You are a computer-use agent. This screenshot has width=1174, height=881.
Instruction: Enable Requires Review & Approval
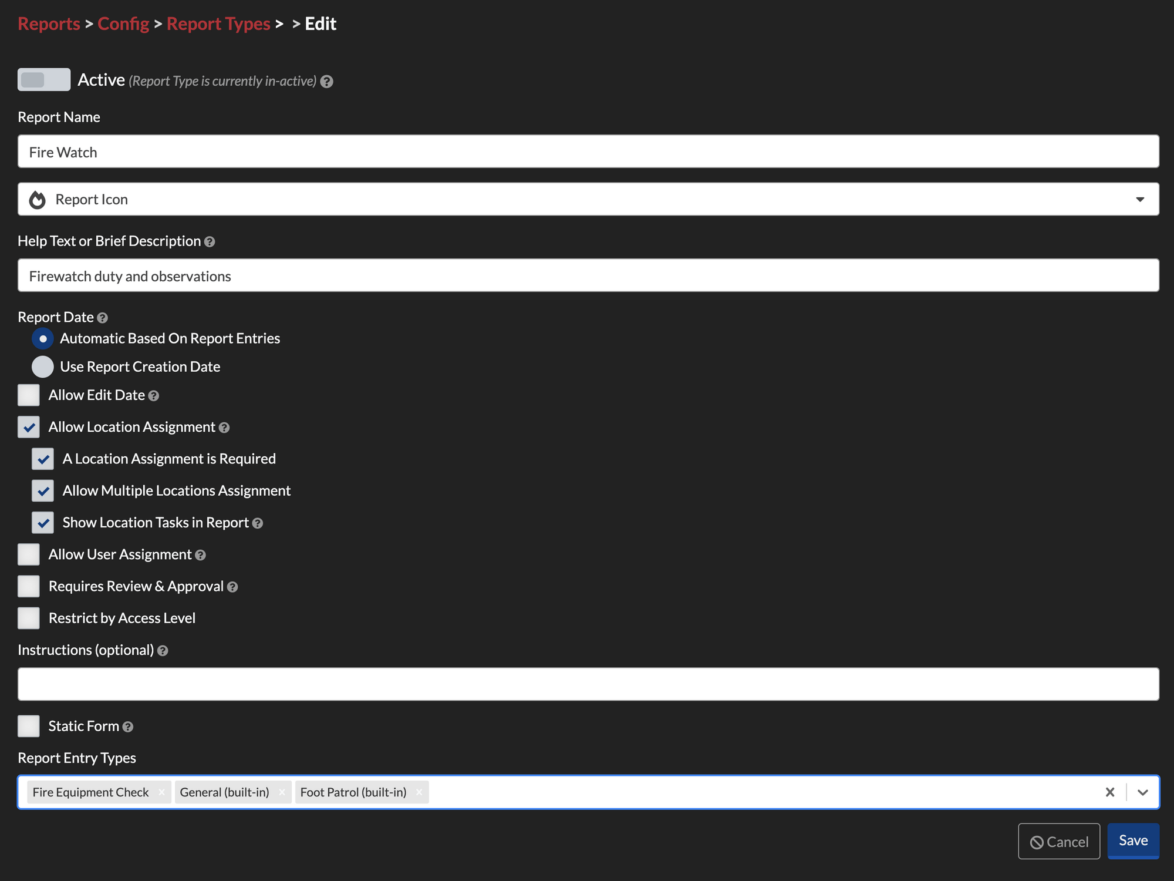[x=29, y=586]
